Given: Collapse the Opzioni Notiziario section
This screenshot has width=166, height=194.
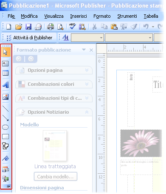Looking at the screenshot, I should click(x=54, y=112).
